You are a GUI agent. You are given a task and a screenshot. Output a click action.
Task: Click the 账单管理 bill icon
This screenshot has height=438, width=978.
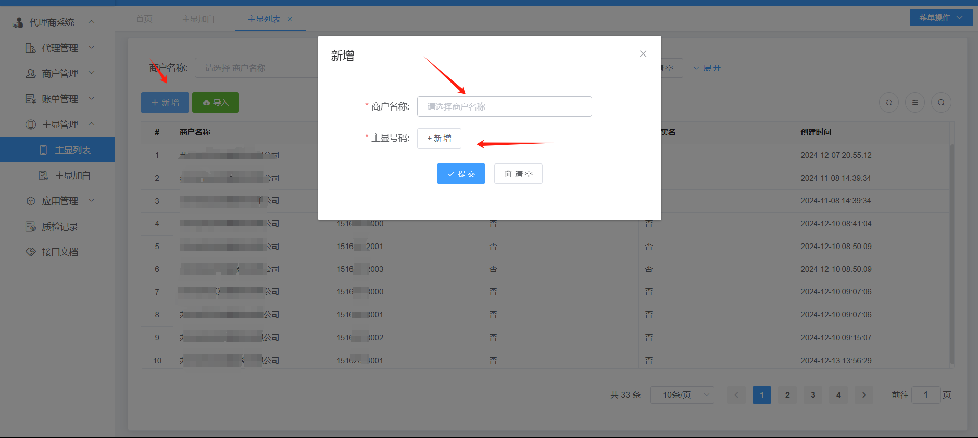[x=31, y=99]
